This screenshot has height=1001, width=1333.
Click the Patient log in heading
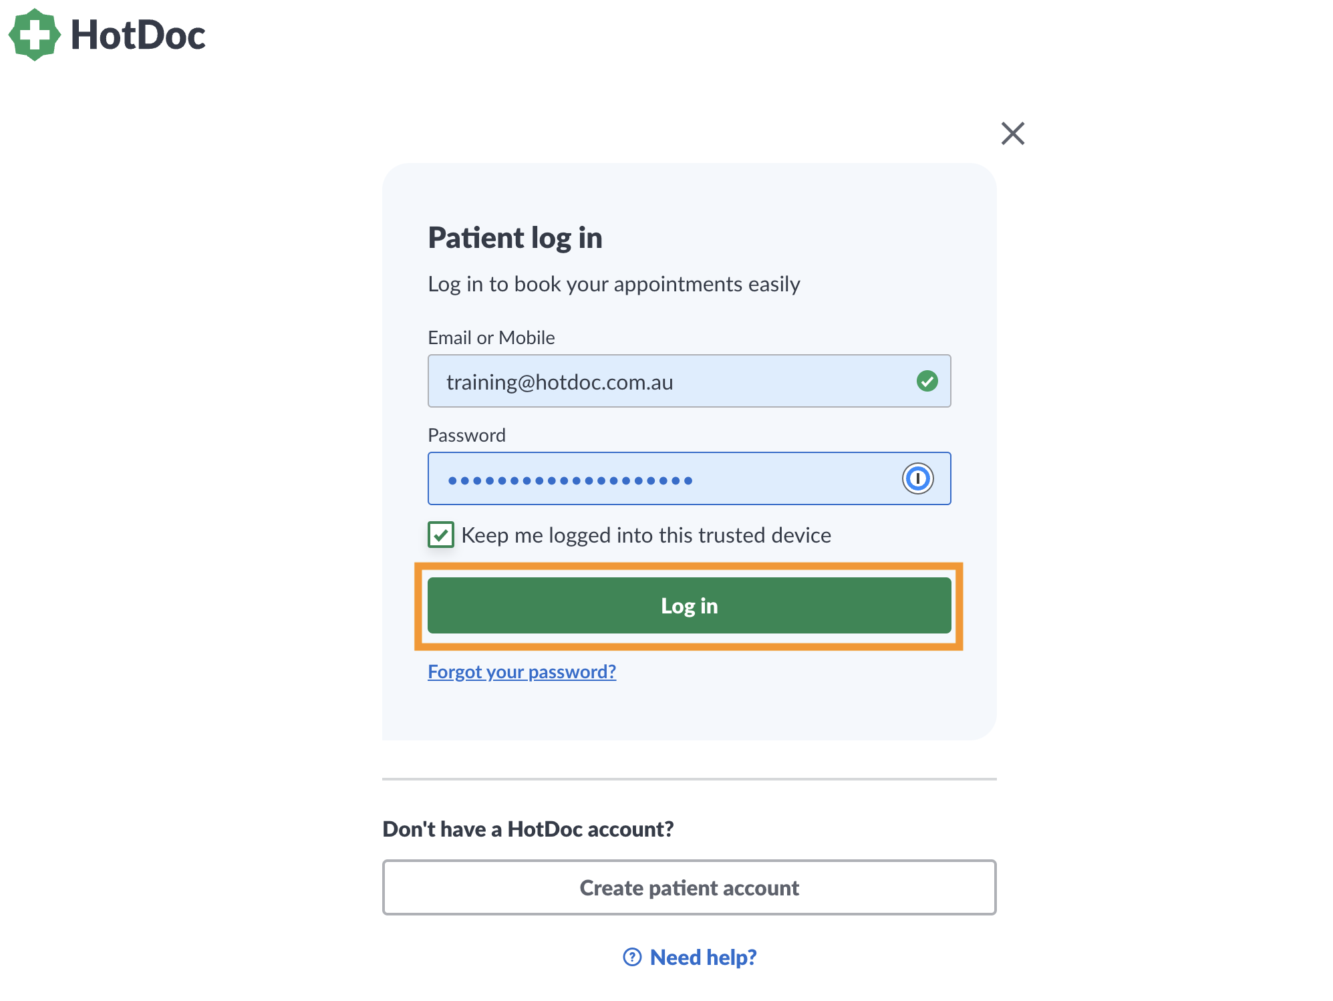click(515, 239)
